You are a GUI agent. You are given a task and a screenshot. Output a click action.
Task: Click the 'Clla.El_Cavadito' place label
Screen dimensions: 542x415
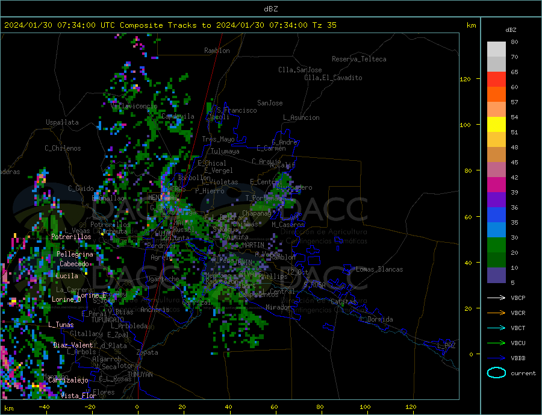pos(333,78)
